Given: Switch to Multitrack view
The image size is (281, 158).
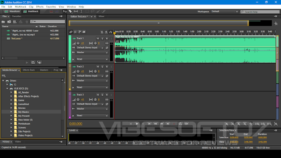Looking at the screenshot, I should (31, 11).
